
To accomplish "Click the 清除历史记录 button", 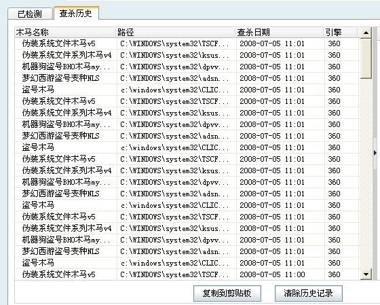I will [x=309, y=293].
